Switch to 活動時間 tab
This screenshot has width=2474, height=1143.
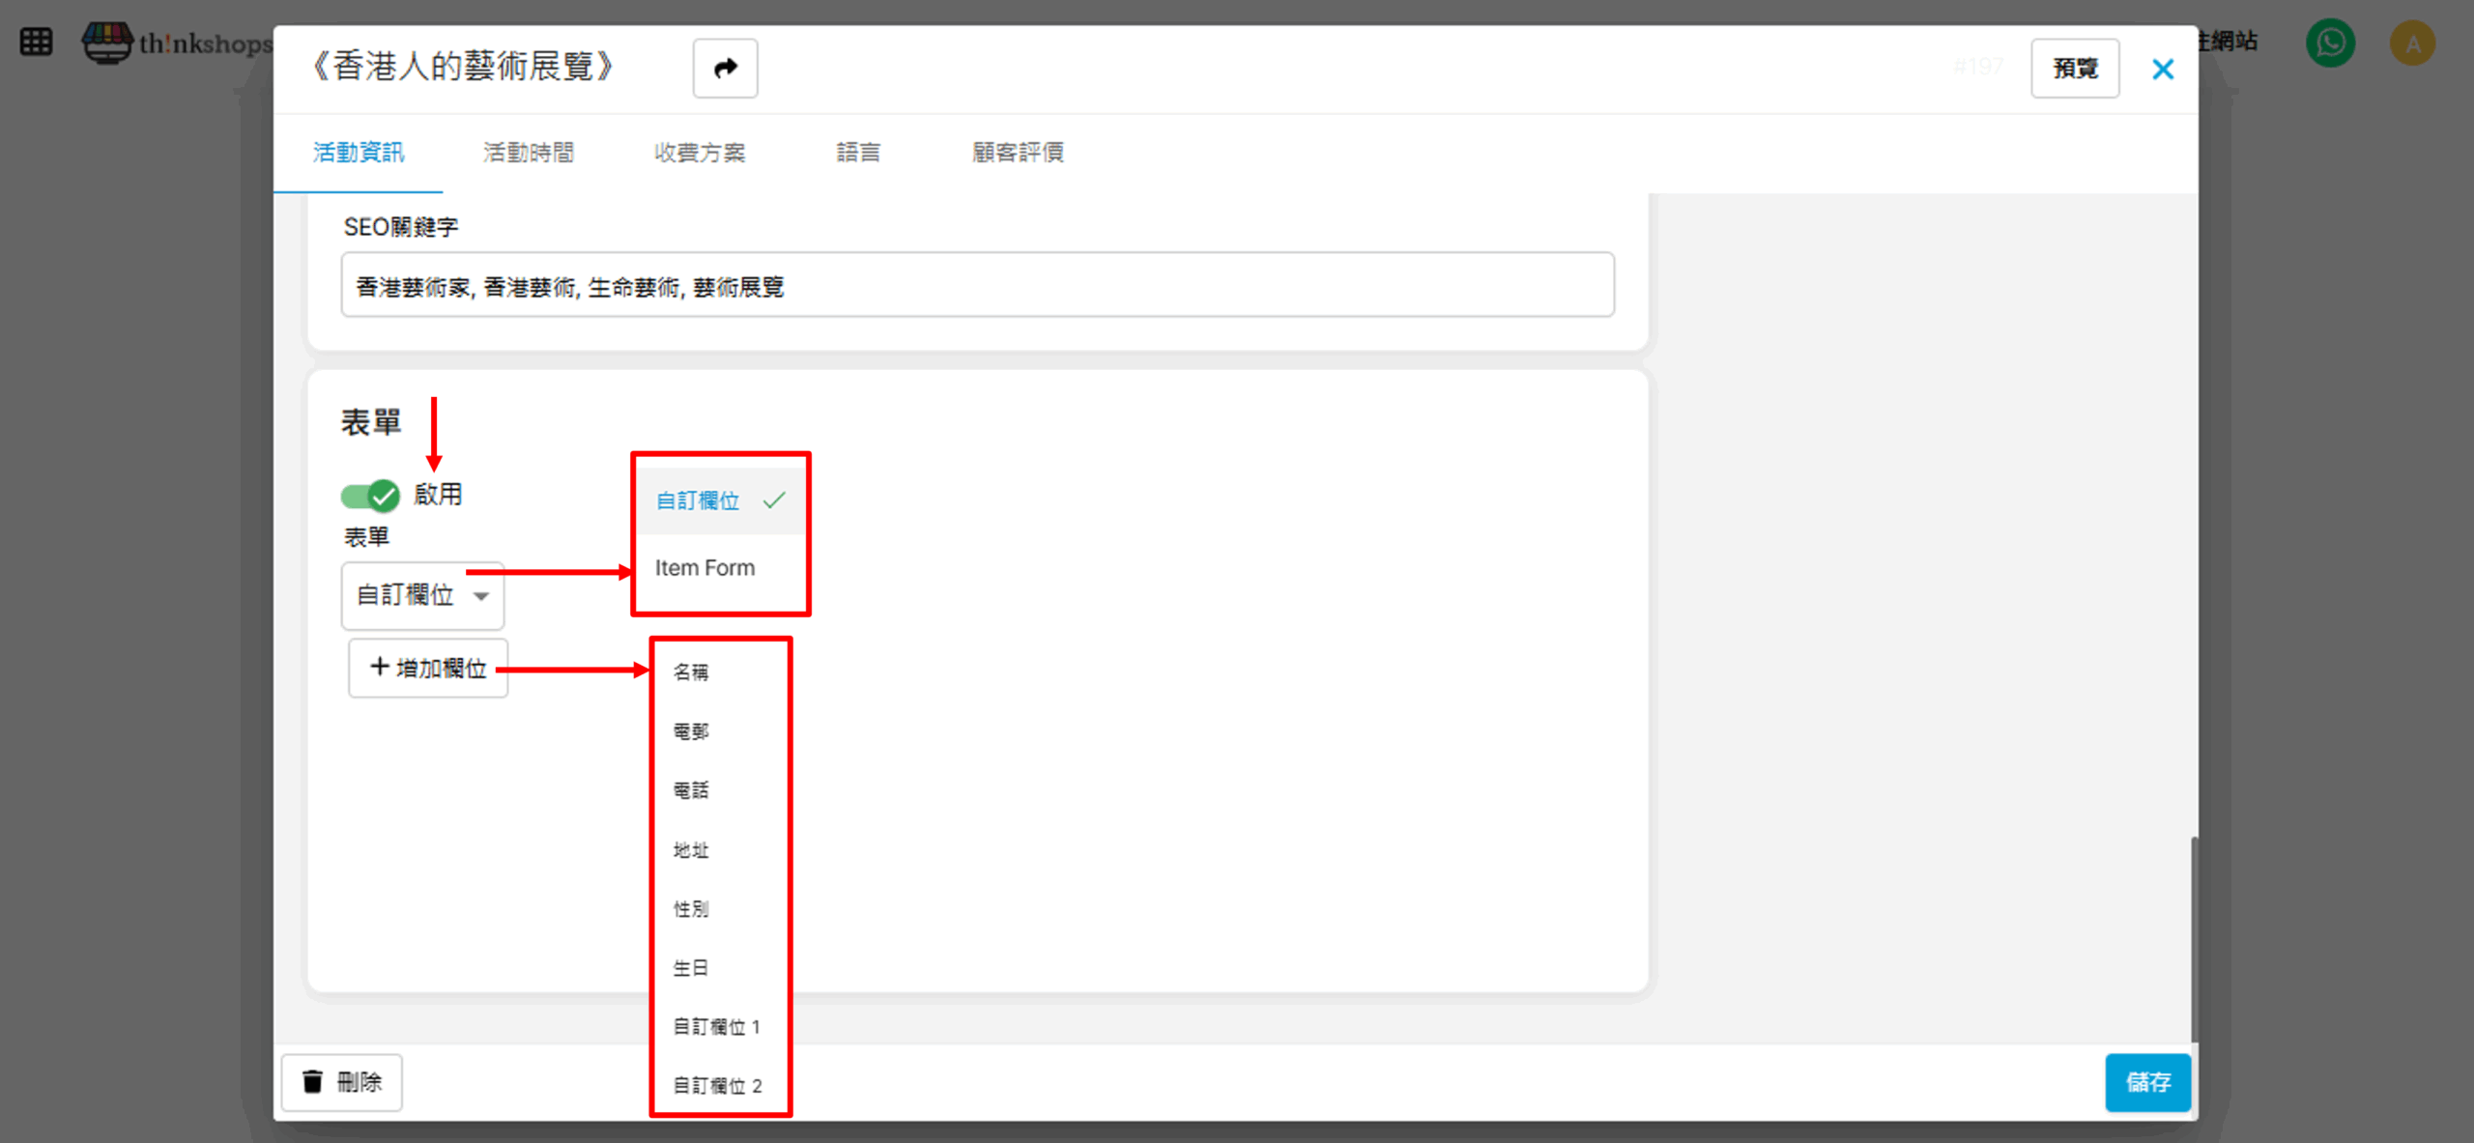[528, 153]
